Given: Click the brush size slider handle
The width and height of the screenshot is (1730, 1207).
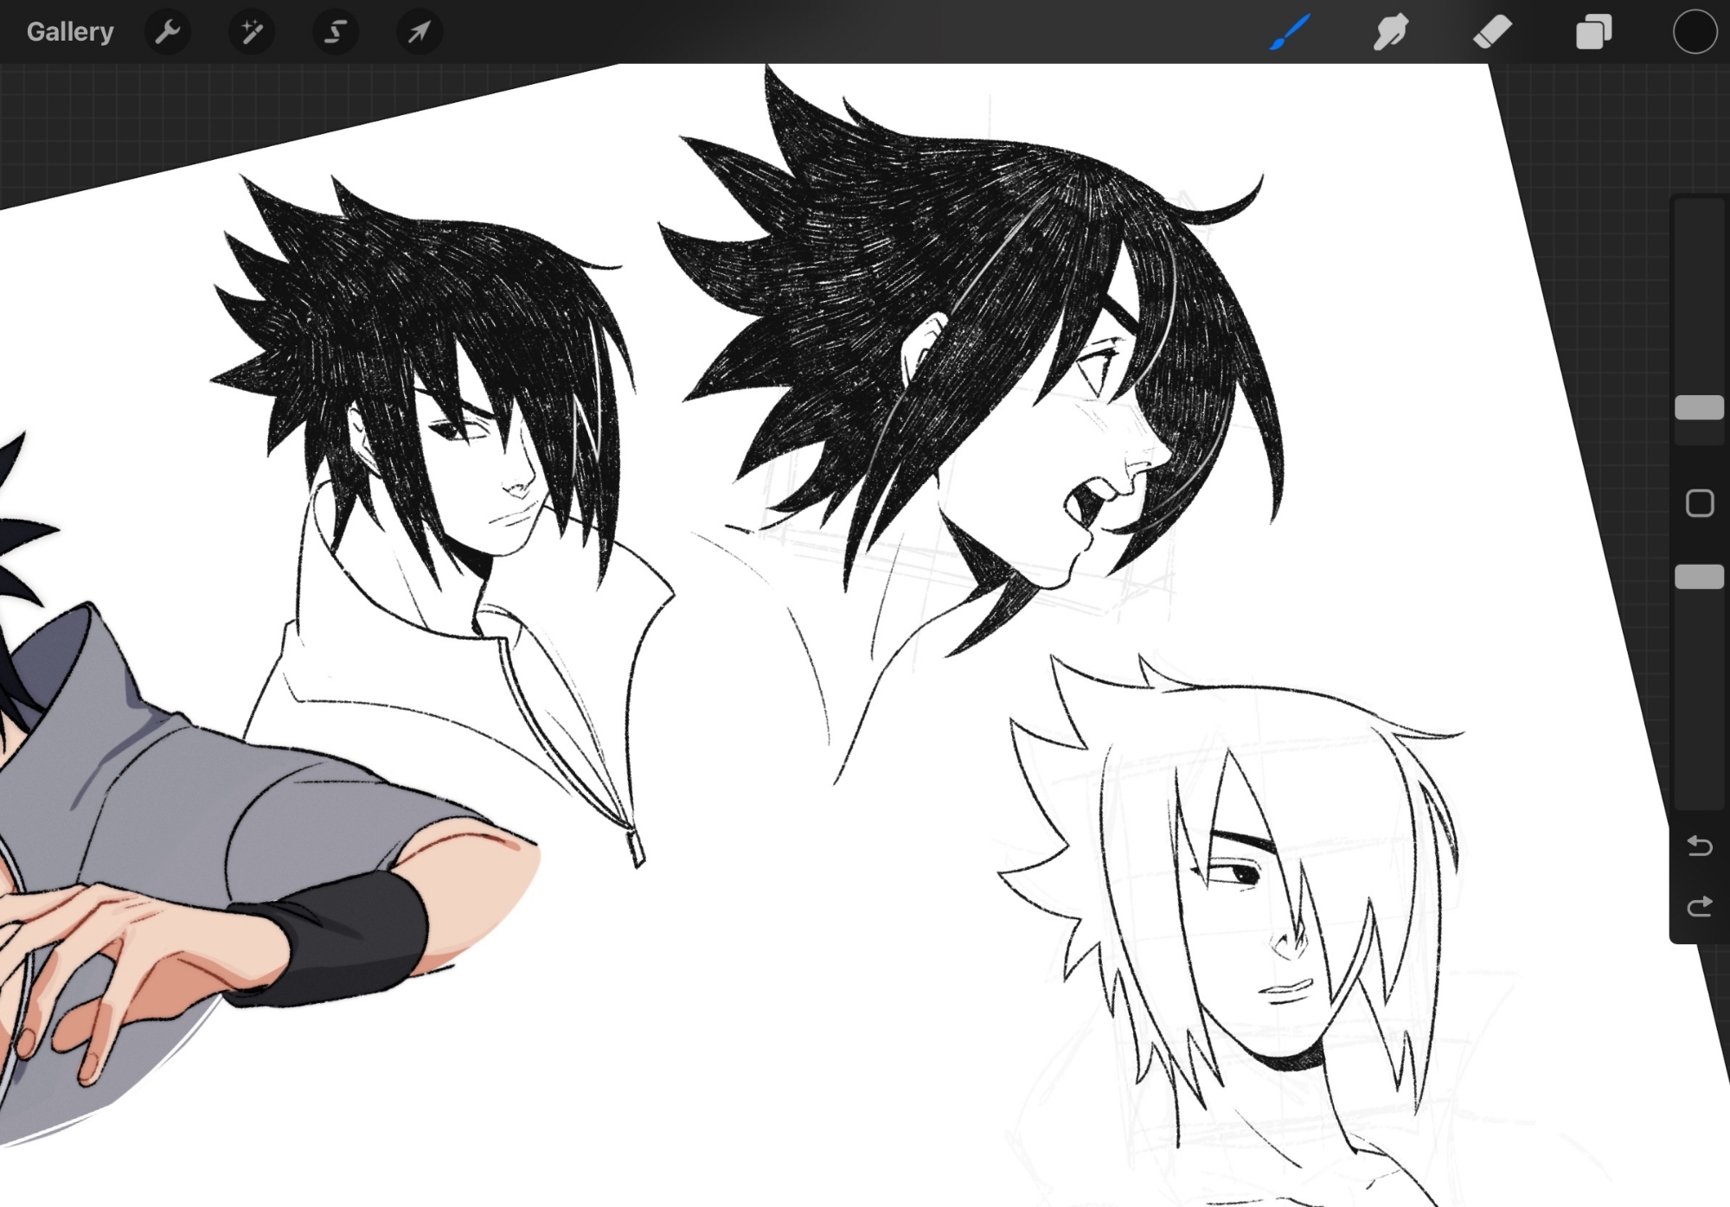Looking at the screenshot, I should [1699, 408].
